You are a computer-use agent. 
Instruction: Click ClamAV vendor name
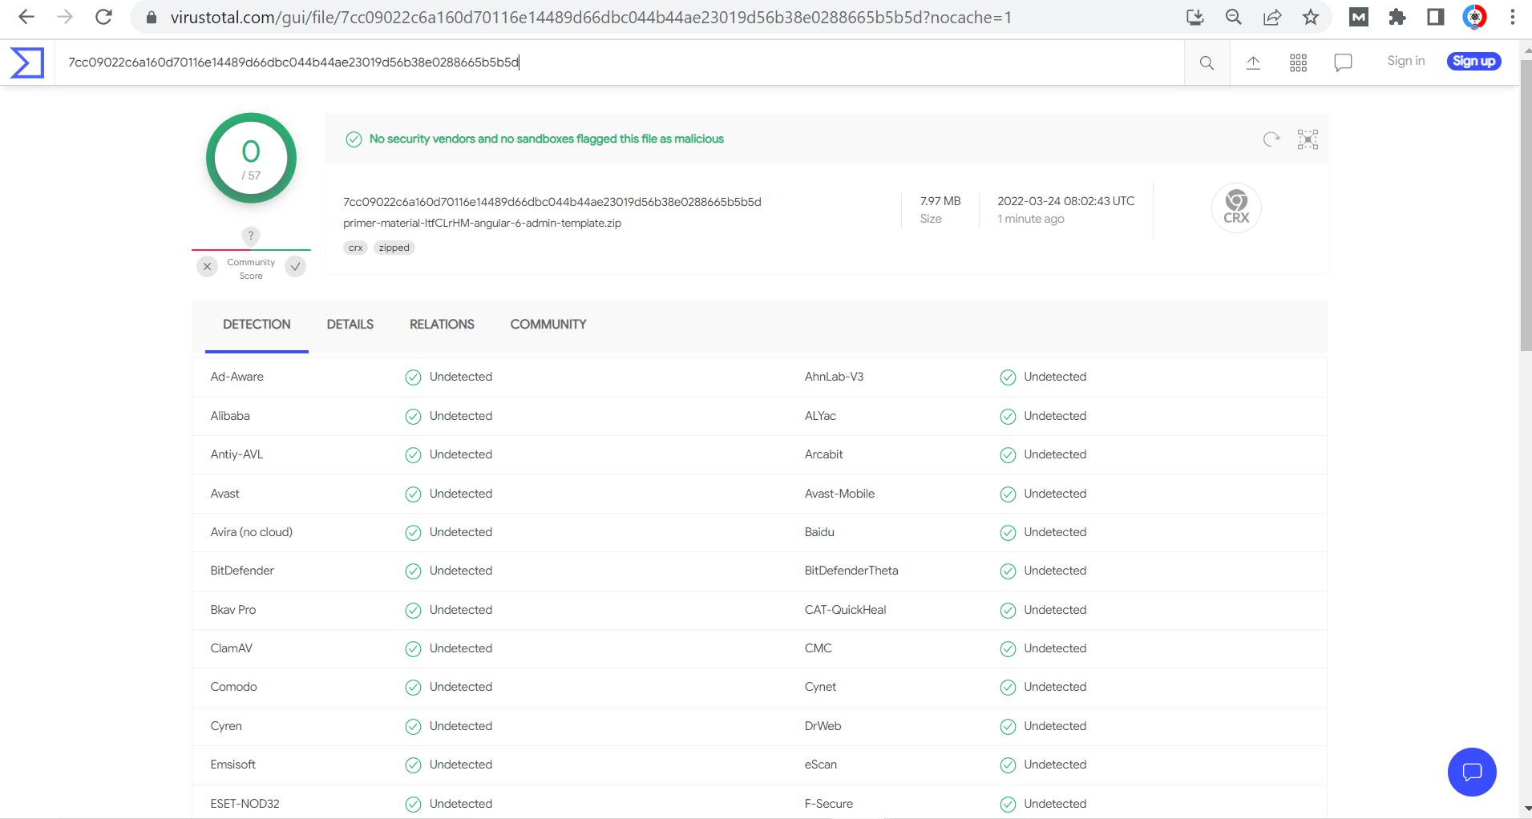click(231, 648)
